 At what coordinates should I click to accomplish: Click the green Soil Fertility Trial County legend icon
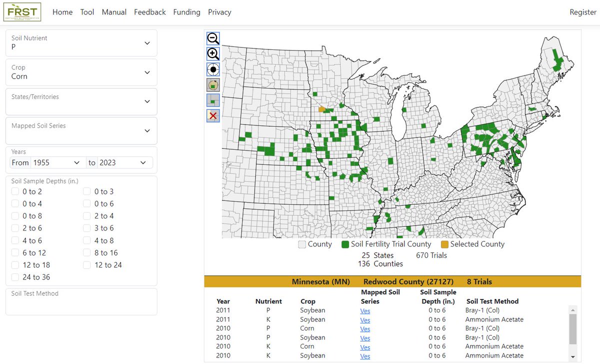point(344,244)
